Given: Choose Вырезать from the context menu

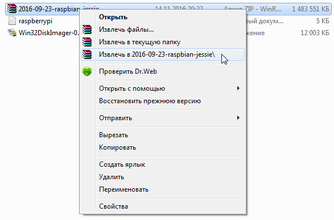Looking at the screenshot, I should click(163, 135).
